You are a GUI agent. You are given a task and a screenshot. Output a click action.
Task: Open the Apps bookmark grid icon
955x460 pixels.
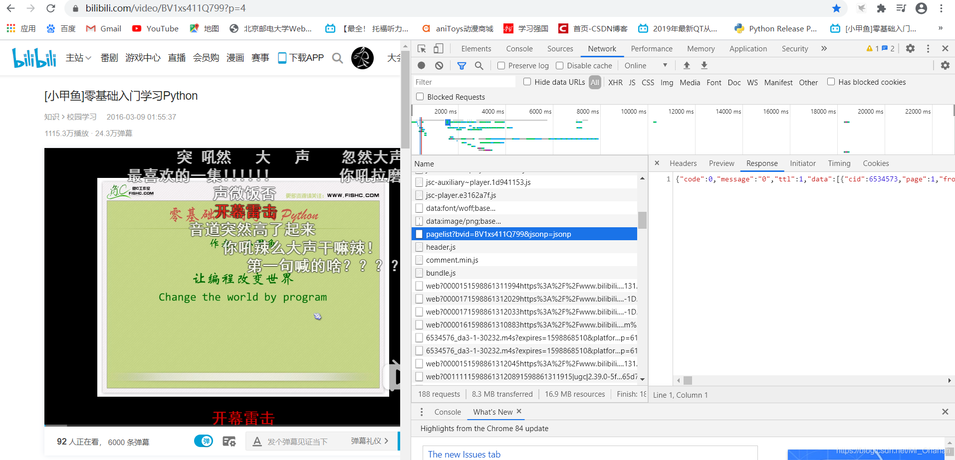click(11, 28)
